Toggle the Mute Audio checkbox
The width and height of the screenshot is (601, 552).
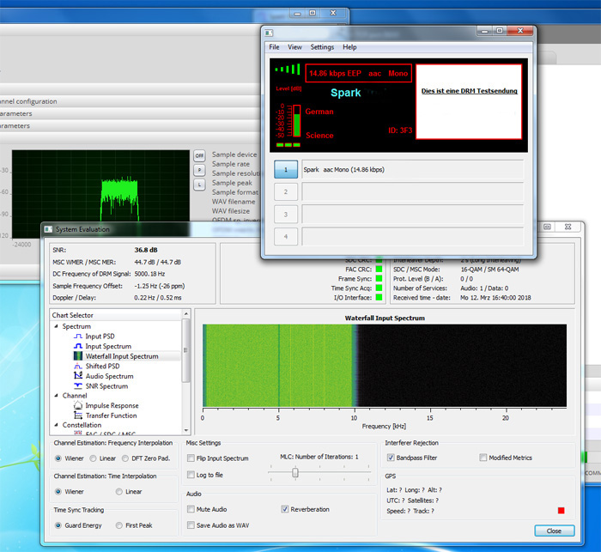point(191,509)
